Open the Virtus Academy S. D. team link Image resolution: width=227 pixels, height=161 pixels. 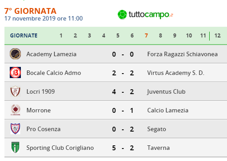coord(176,73)
